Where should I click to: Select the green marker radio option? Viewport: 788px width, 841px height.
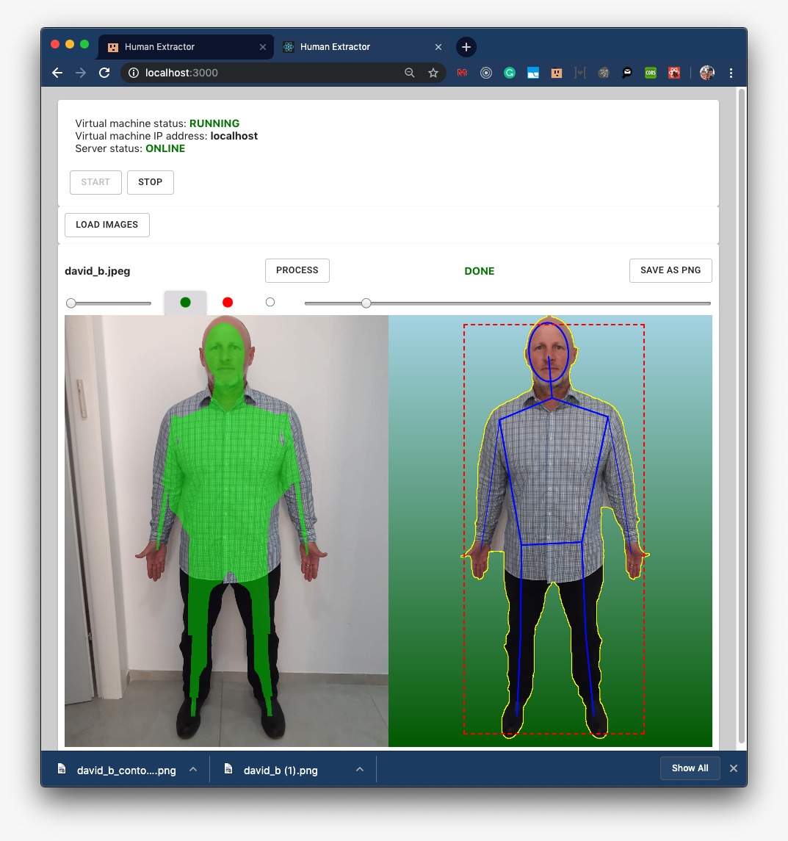pyautogui.click(x=186, y=303)
